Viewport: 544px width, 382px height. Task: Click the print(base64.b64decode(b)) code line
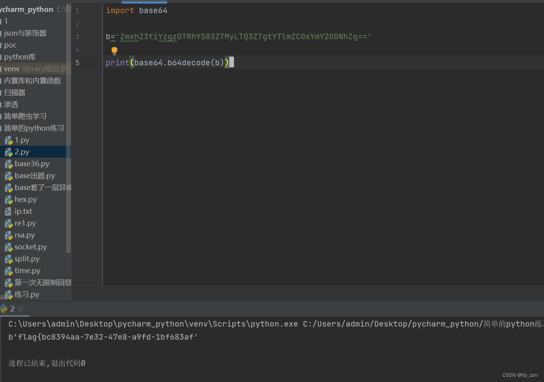(167, 63)
